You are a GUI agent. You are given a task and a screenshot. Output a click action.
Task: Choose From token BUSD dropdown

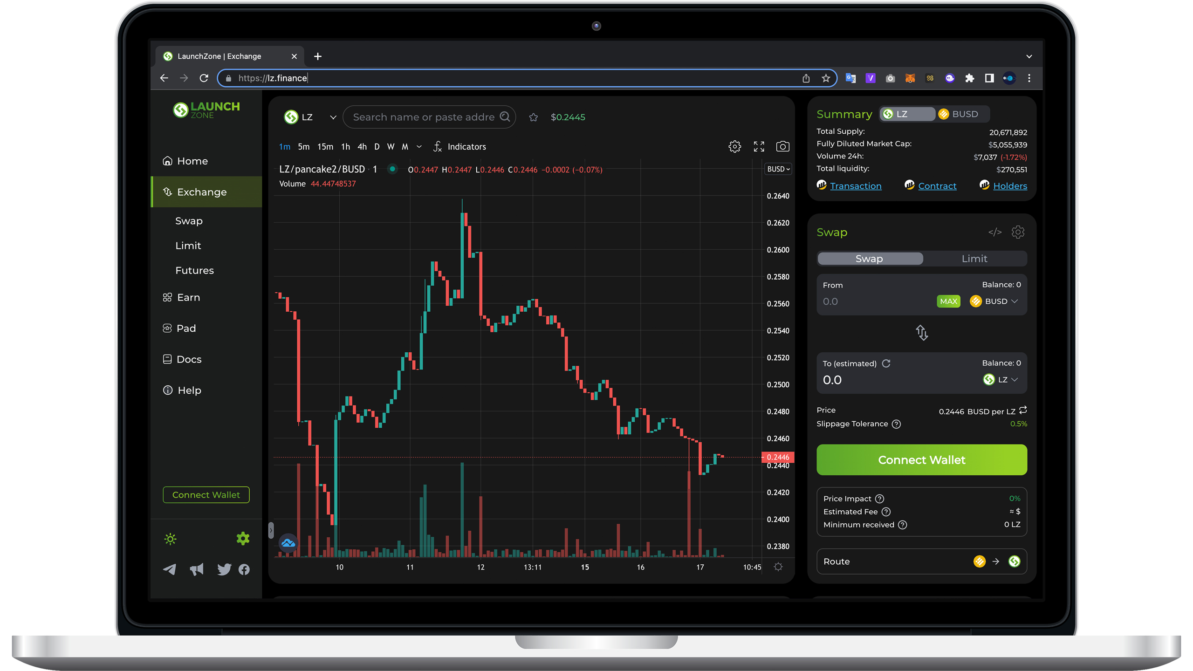pos(994,301)
